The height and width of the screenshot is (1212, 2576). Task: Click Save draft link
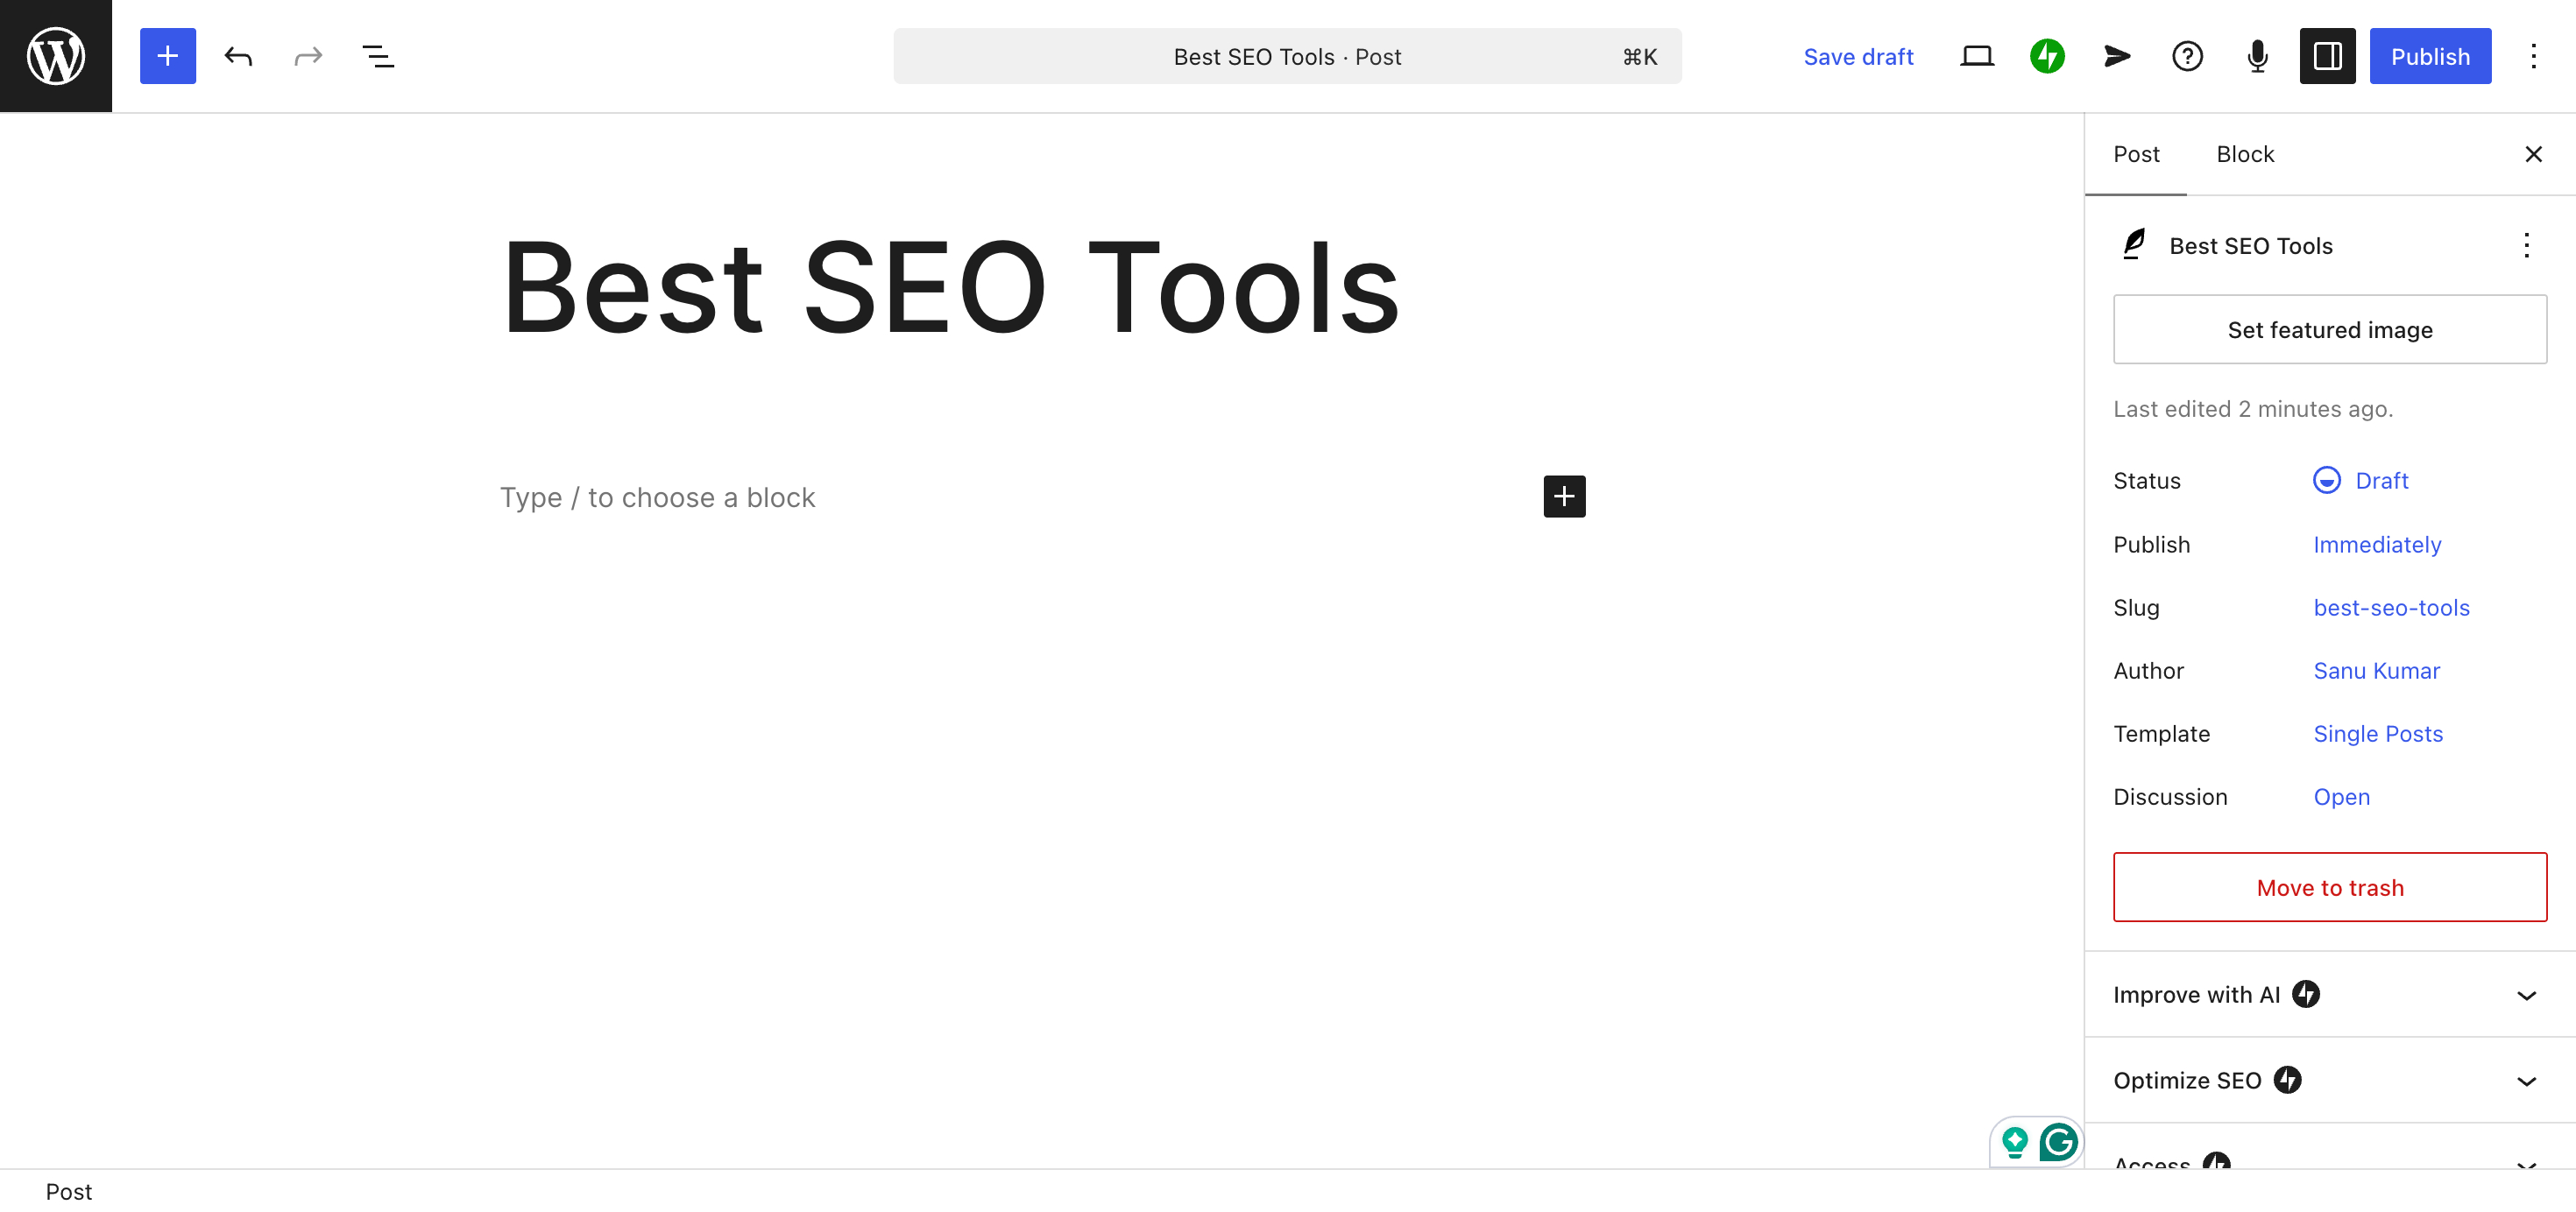point(1858,56)
